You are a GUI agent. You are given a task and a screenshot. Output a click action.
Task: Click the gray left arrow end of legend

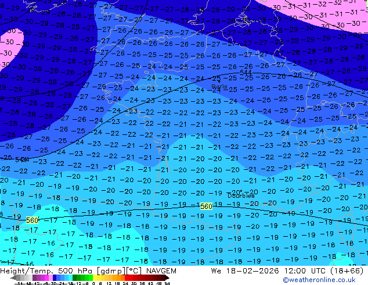[x=13, y=278]
